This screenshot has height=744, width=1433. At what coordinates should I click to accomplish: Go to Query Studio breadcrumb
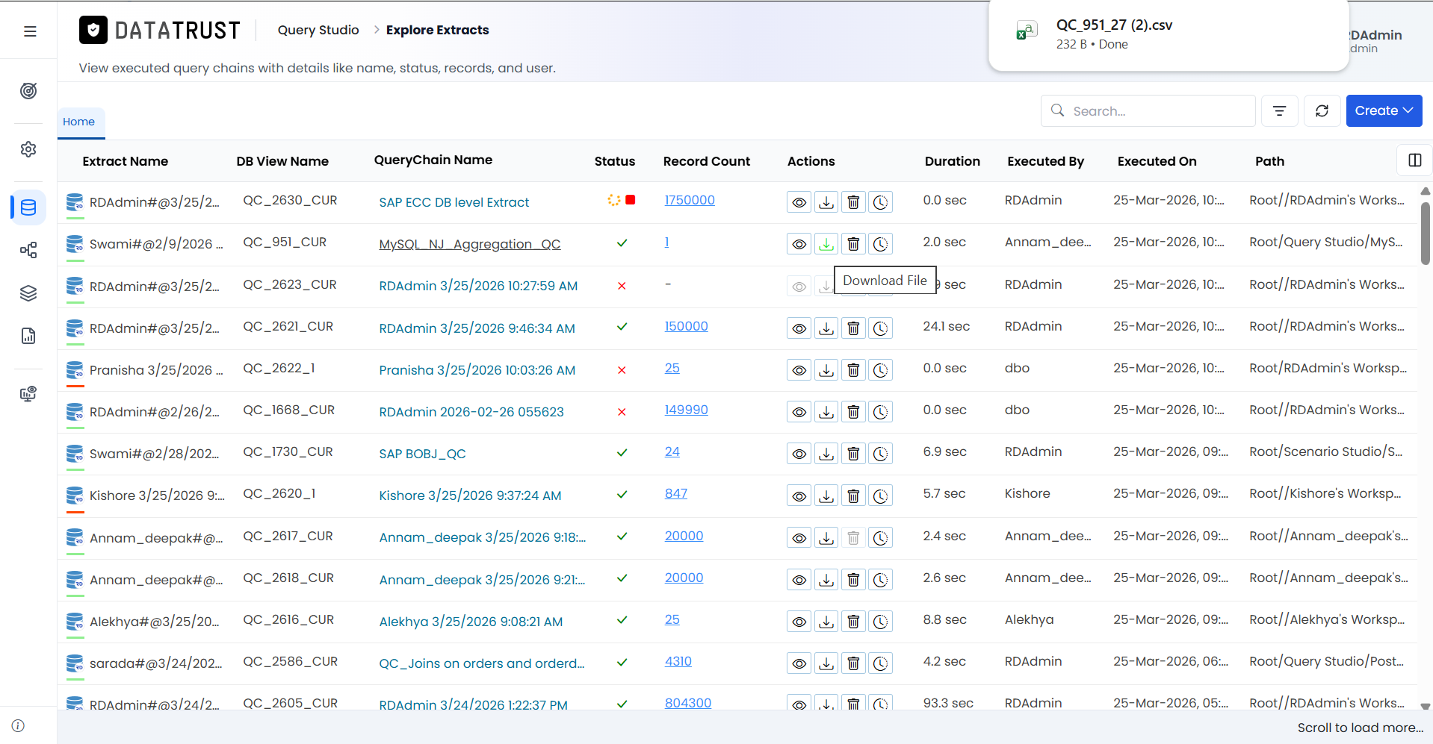click(x=318, y=30)
